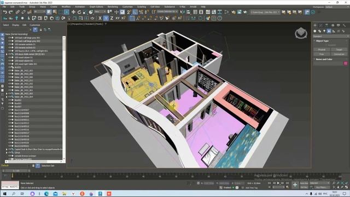Image resolution: width=350 pixels, height=197 pixels.
Task: Activate the Select and Scale tool
Action: pos(85,12)
